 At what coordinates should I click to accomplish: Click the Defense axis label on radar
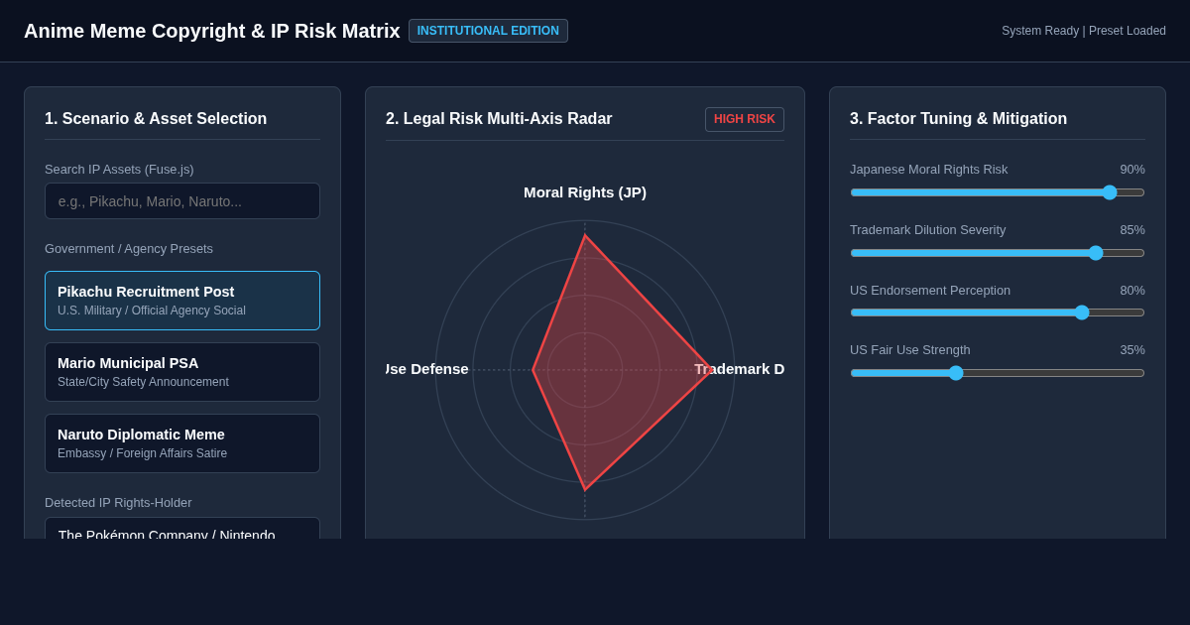point(427,369)
